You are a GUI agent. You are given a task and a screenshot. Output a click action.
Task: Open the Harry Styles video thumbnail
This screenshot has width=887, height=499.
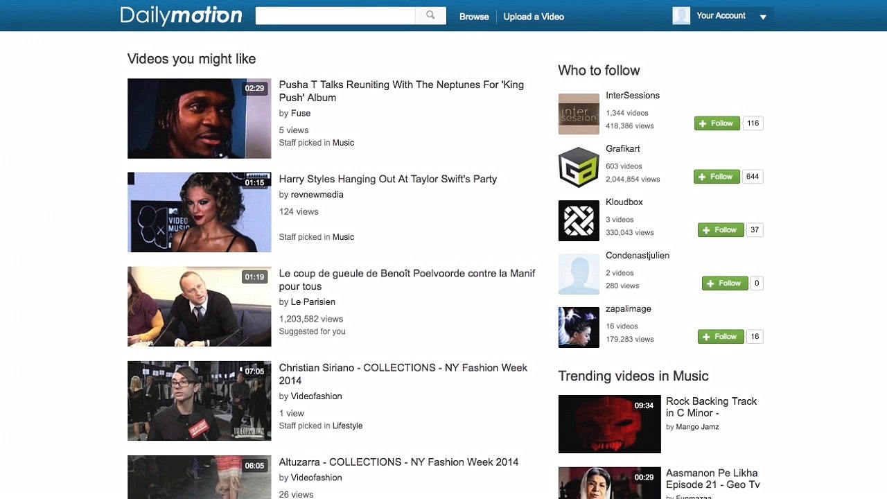(200, 212)
